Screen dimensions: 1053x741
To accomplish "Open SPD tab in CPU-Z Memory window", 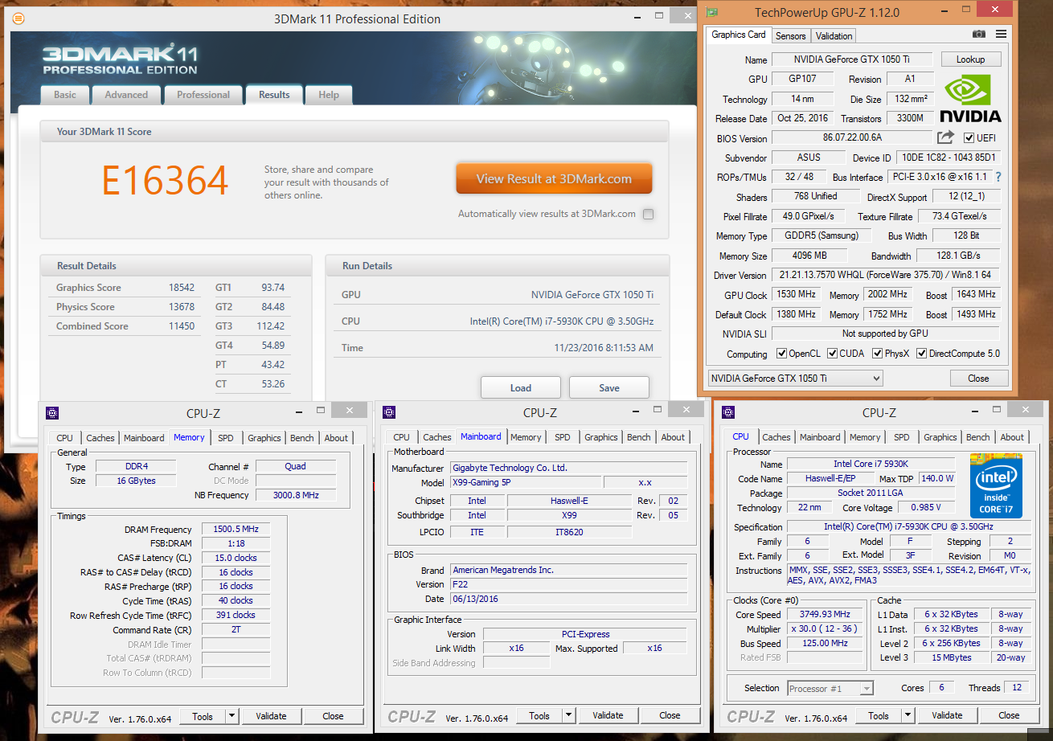I will (226, 438).
